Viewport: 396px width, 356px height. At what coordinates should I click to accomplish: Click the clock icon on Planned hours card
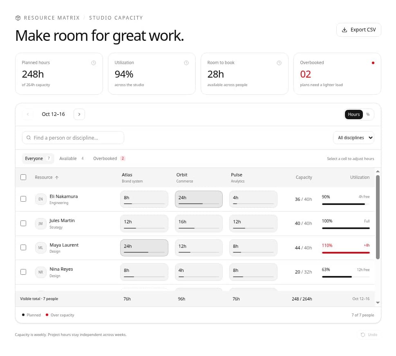(94, 63)
